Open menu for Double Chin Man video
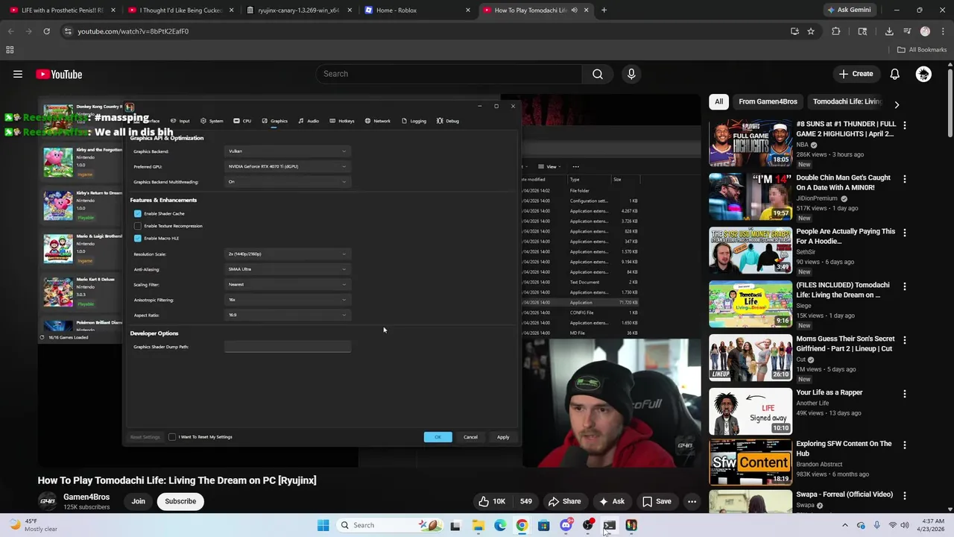The image size is (954, 537). pyautogui.click(x=905, y=179)
